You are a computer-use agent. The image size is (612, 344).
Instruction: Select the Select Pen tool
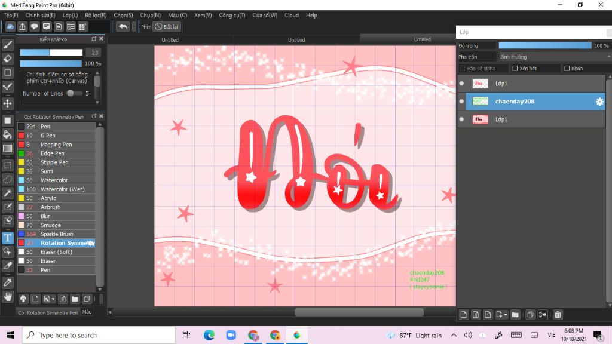coord(7,207)
